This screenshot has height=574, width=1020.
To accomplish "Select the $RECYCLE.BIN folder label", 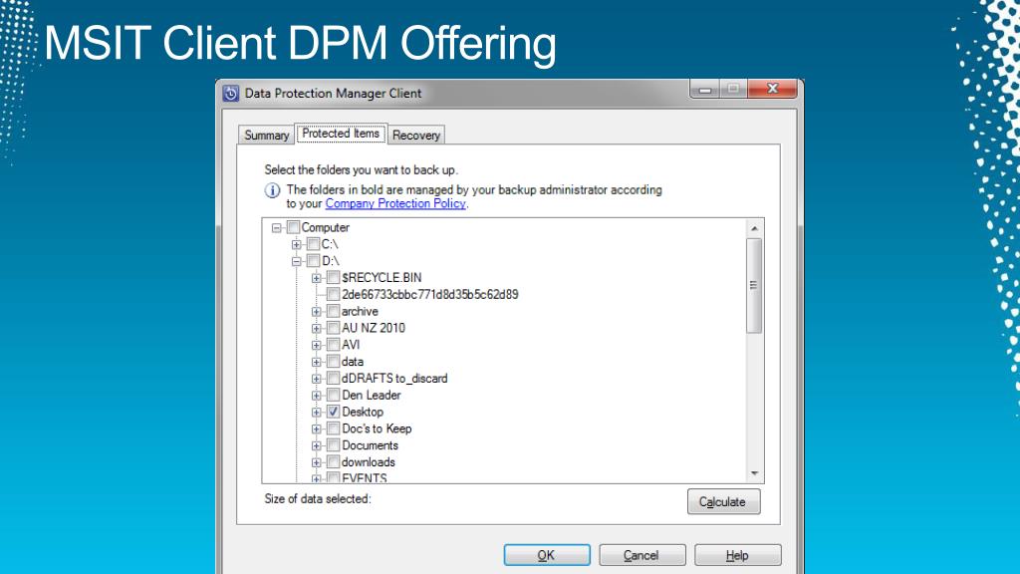I will click(x=382, y=278).
